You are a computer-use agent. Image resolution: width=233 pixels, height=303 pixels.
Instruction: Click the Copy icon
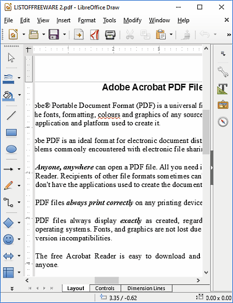pyautogui.click(x=145, y=35)
